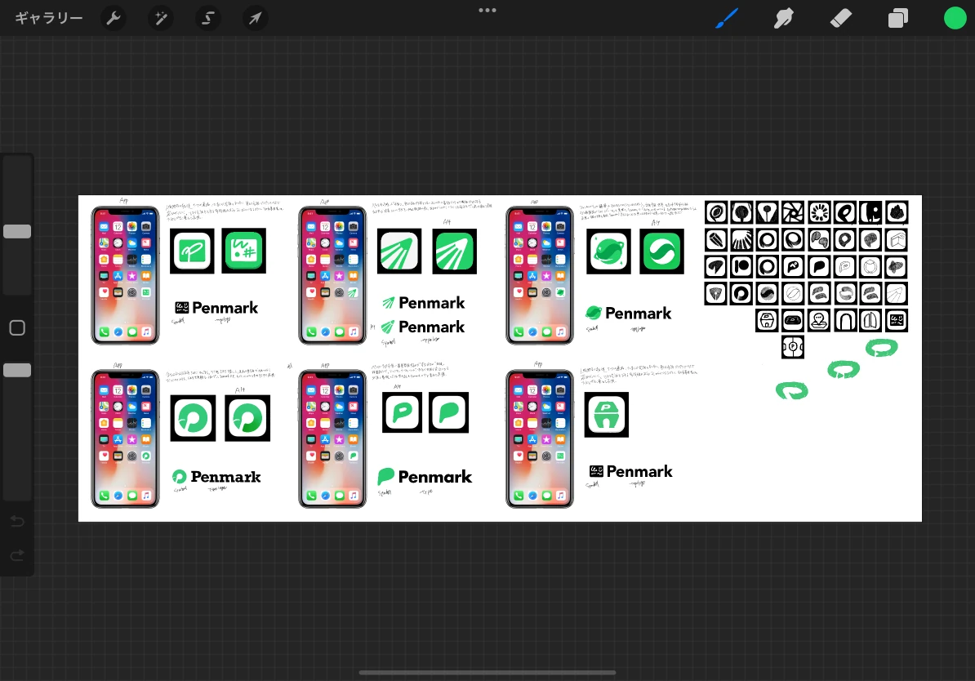Tap the home indicator bar at bottom

point(487,673)
